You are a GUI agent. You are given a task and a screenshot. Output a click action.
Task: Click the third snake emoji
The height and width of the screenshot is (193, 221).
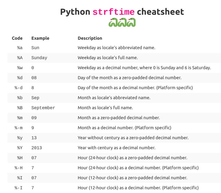[x=131, y=22]
